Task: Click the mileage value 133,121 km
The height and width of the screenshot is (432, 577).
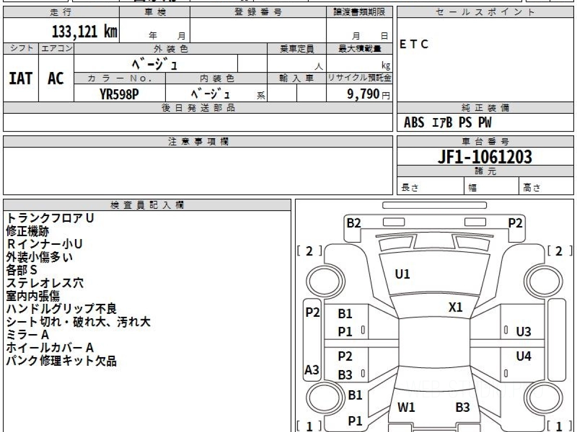Action: [85, 32]
